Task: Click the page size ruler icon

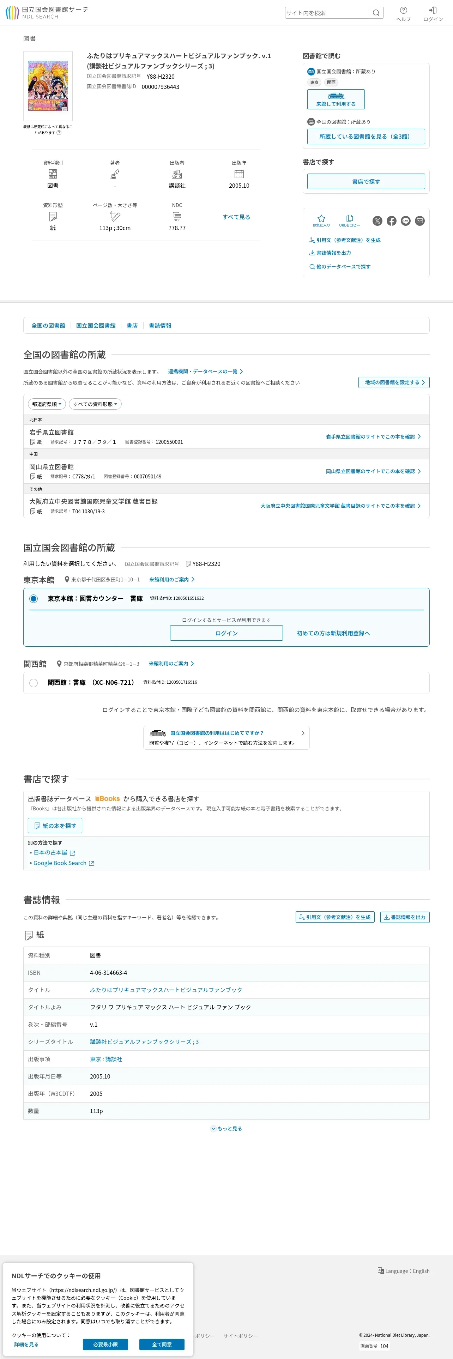Action: pyautogui.click(x=115, y=216)
